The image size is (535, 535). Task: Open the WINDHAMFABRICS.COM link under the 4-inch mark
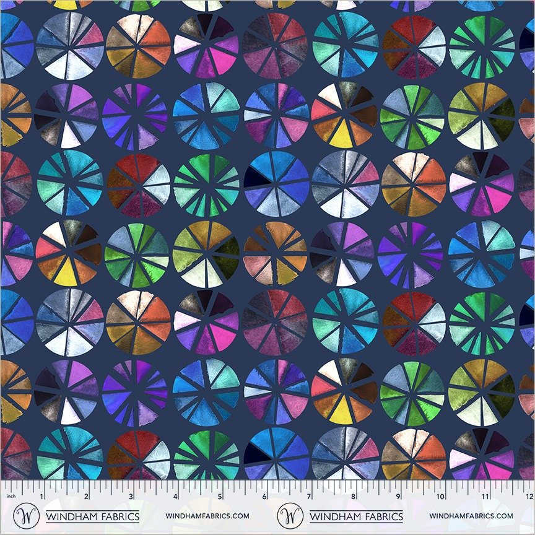coord(207,516)
